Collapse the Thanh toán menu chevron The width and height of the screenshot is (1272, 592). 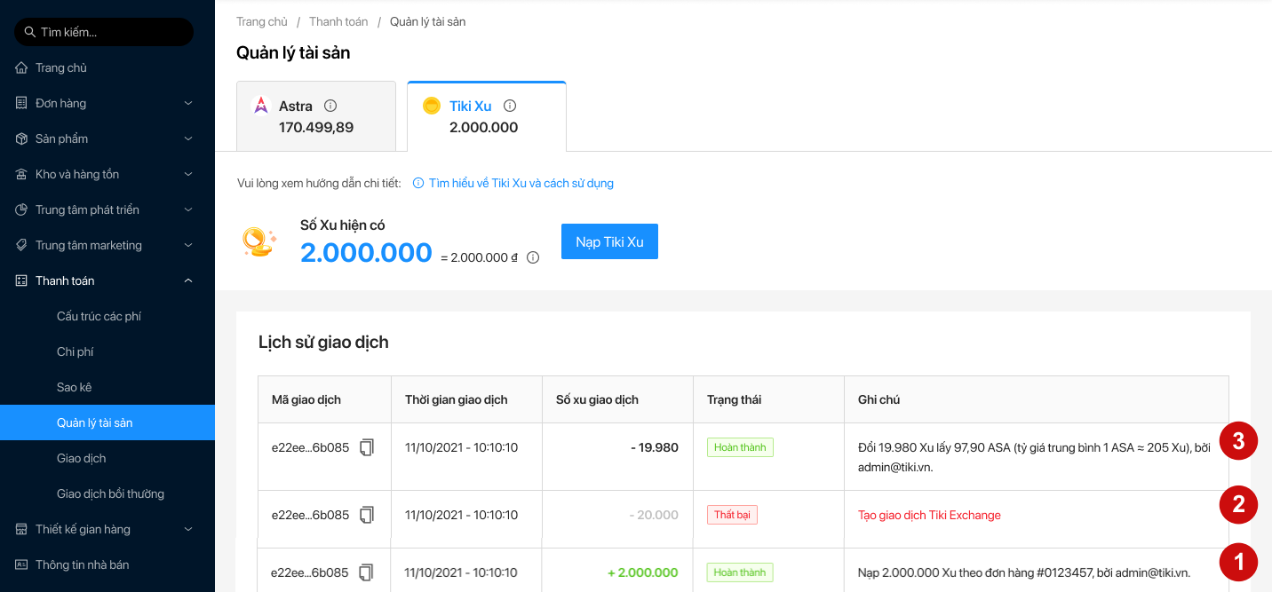coord(188,280)
